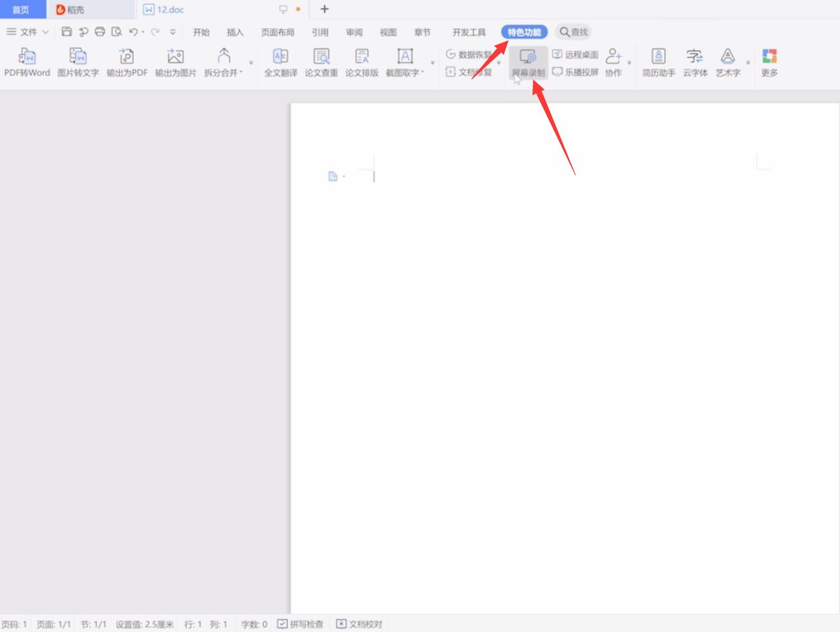The height and width of the screenshot is (632, 840).
Task: Click 行: 1 in status bar
Action: (193, 624)
